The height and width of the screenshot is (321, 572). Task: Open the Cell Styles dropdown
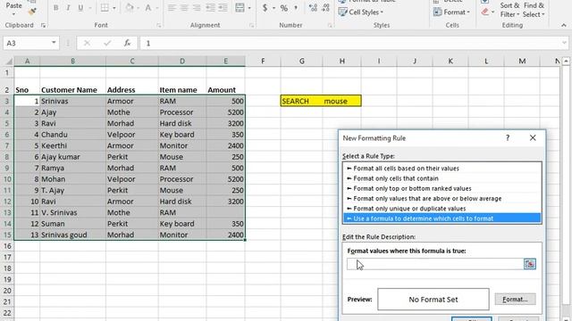click(361, 12)
